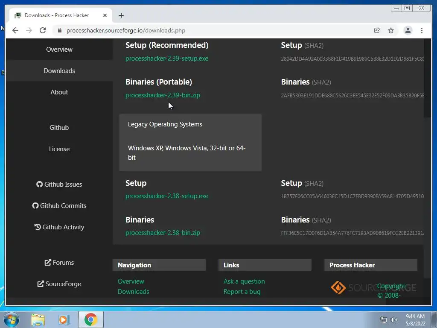Download processhacker-2.38-setup.exe
This screenshot has width=437, height=328.
(167, 196)
